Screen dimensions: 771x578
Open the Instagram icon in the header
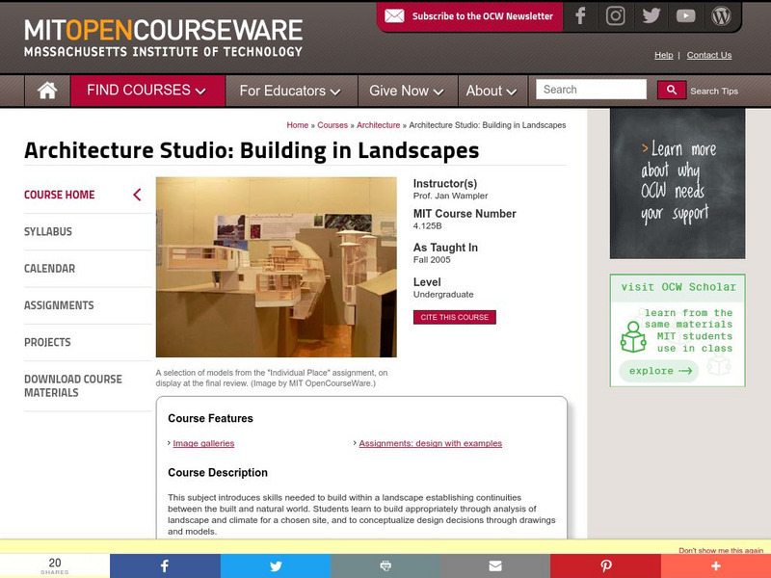click(x=615, y=15)
